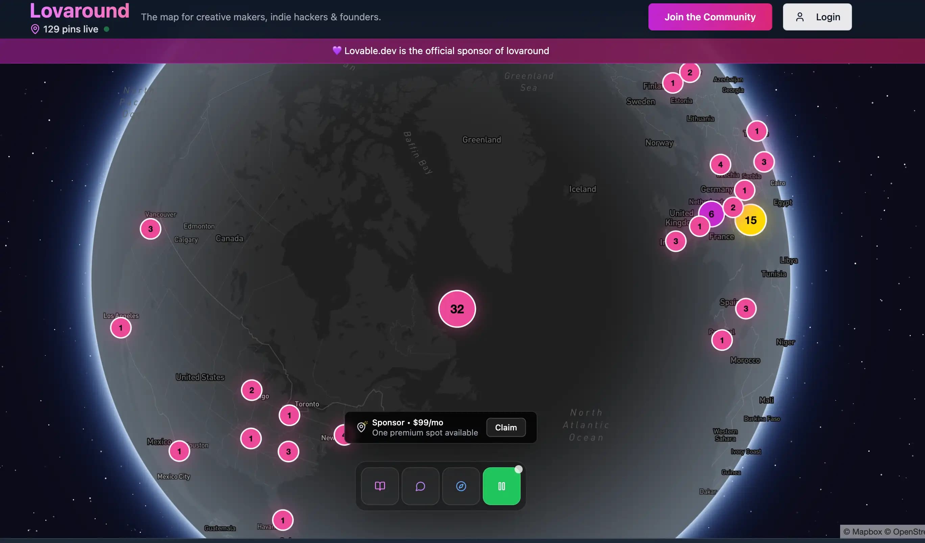Select the 3-pin cluster near Vancouver
This screenshot has width=925, height=543.
(x=150, y=229)
